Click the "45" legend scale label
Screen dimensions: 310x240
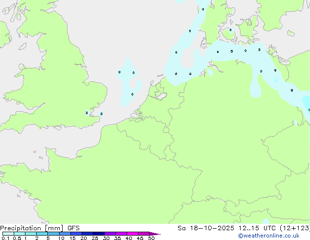point(140,238)
